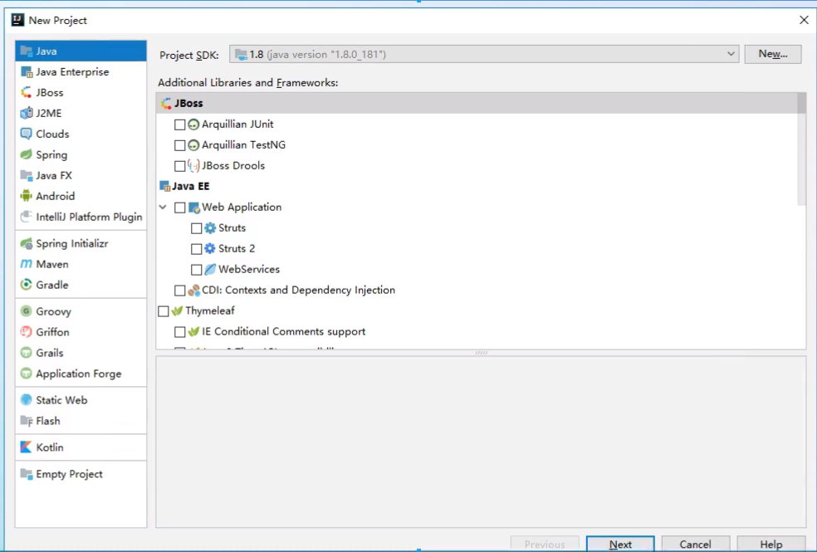Select the Grails icon
This screenshot has height=552, width=817.
tap(26, 353)
